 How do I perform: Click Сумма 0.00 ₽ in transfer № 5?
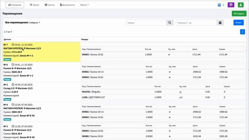11,92
